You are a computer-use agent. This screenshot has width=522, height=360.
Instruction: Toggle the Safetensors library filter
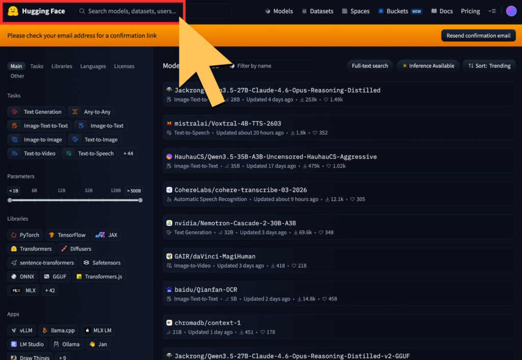[102, 263]
